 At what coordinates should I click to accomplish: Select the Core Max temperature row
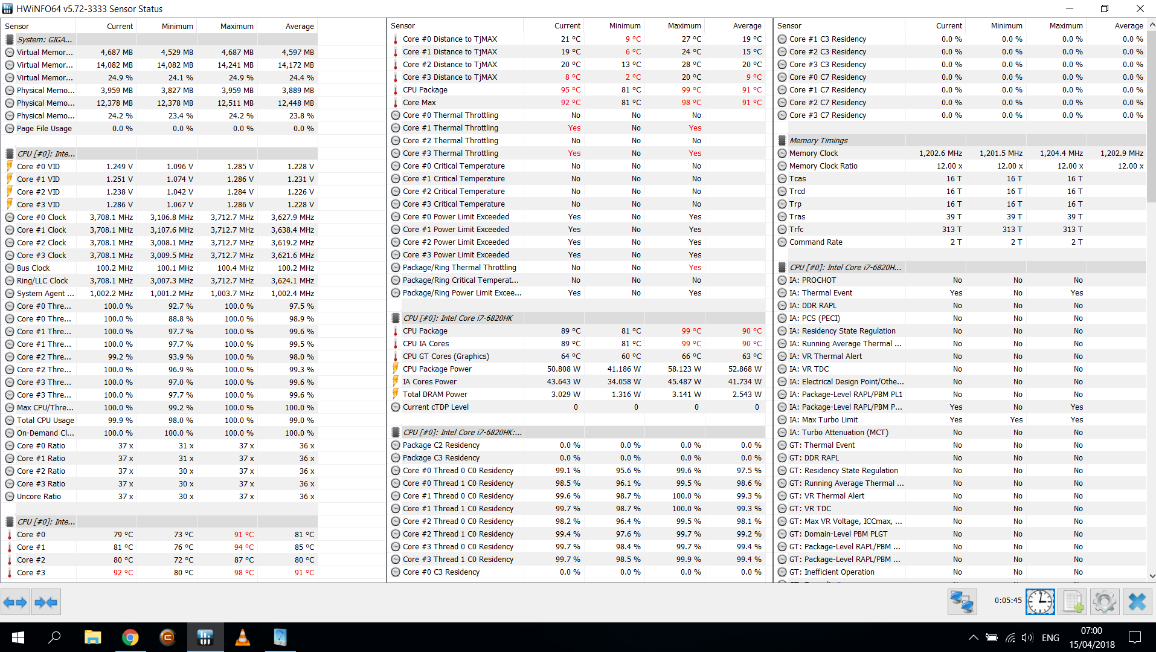(x=577, y=102)
